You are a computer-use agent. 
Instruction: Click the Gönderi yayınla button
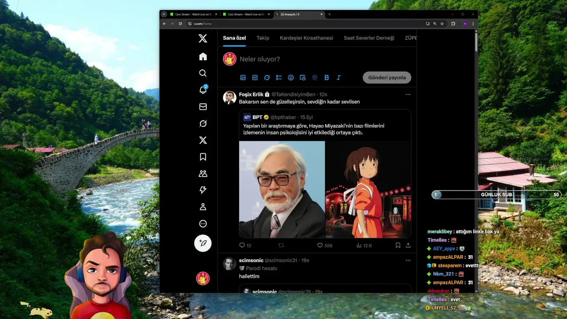pyautogui.click(x=387, y=78)
